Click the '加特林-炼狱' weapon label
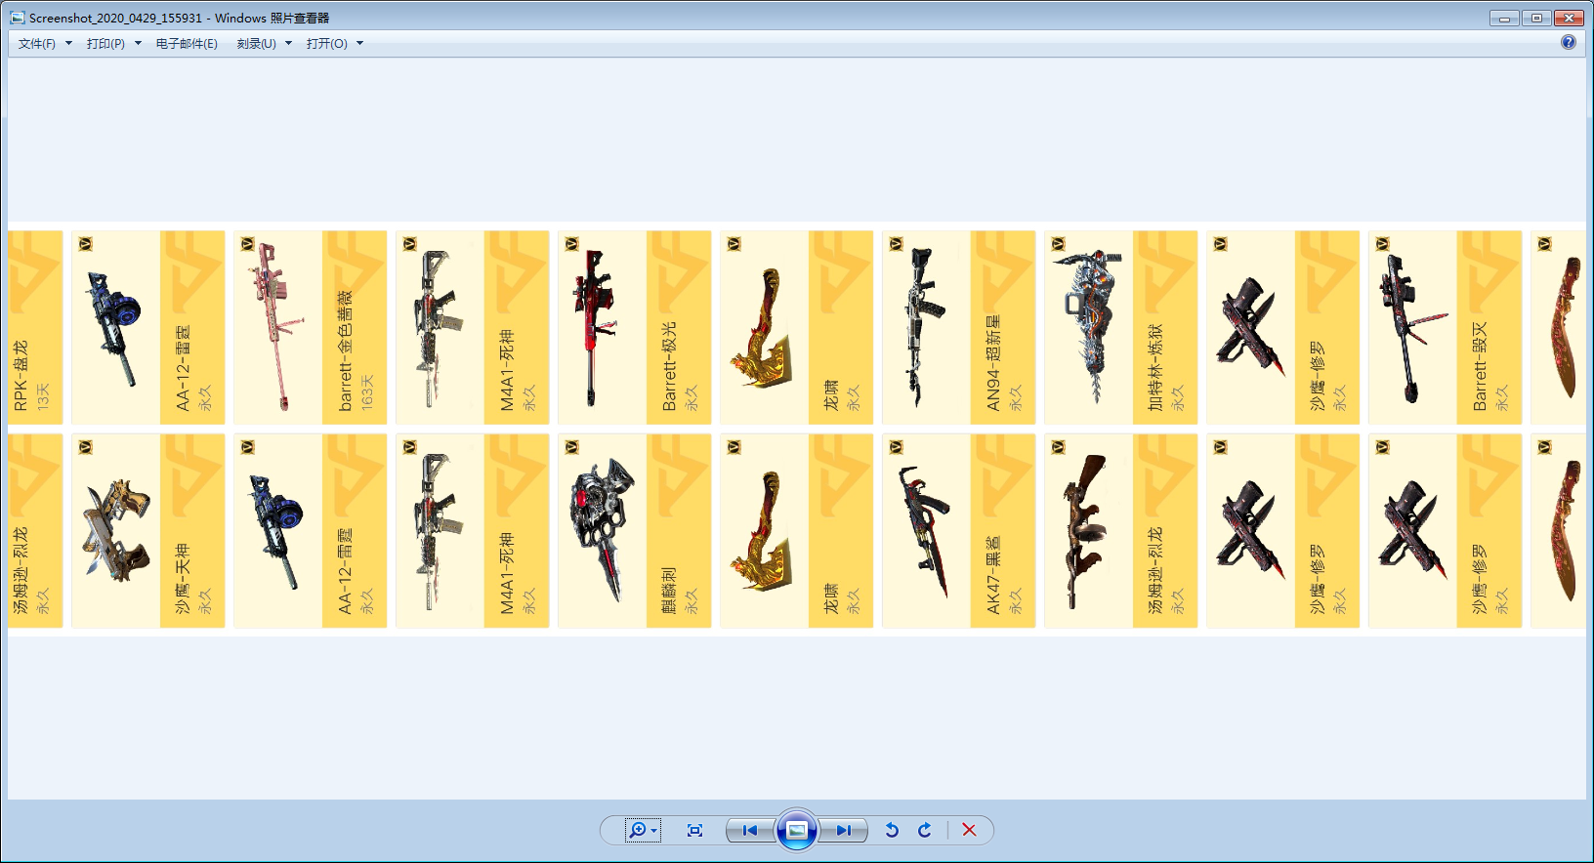This screenshot has height=863, width=1594. (1155, 367)
